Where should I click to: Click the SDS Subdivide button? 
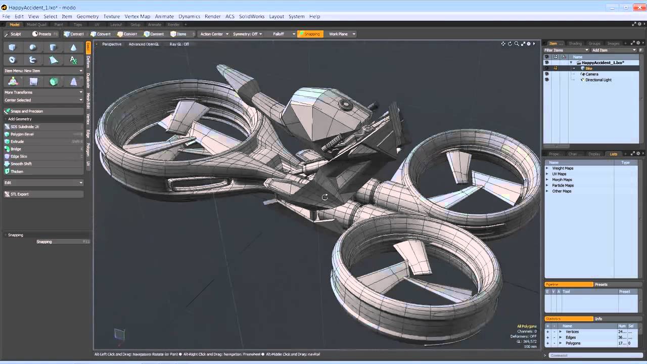(x=43, y=126)
